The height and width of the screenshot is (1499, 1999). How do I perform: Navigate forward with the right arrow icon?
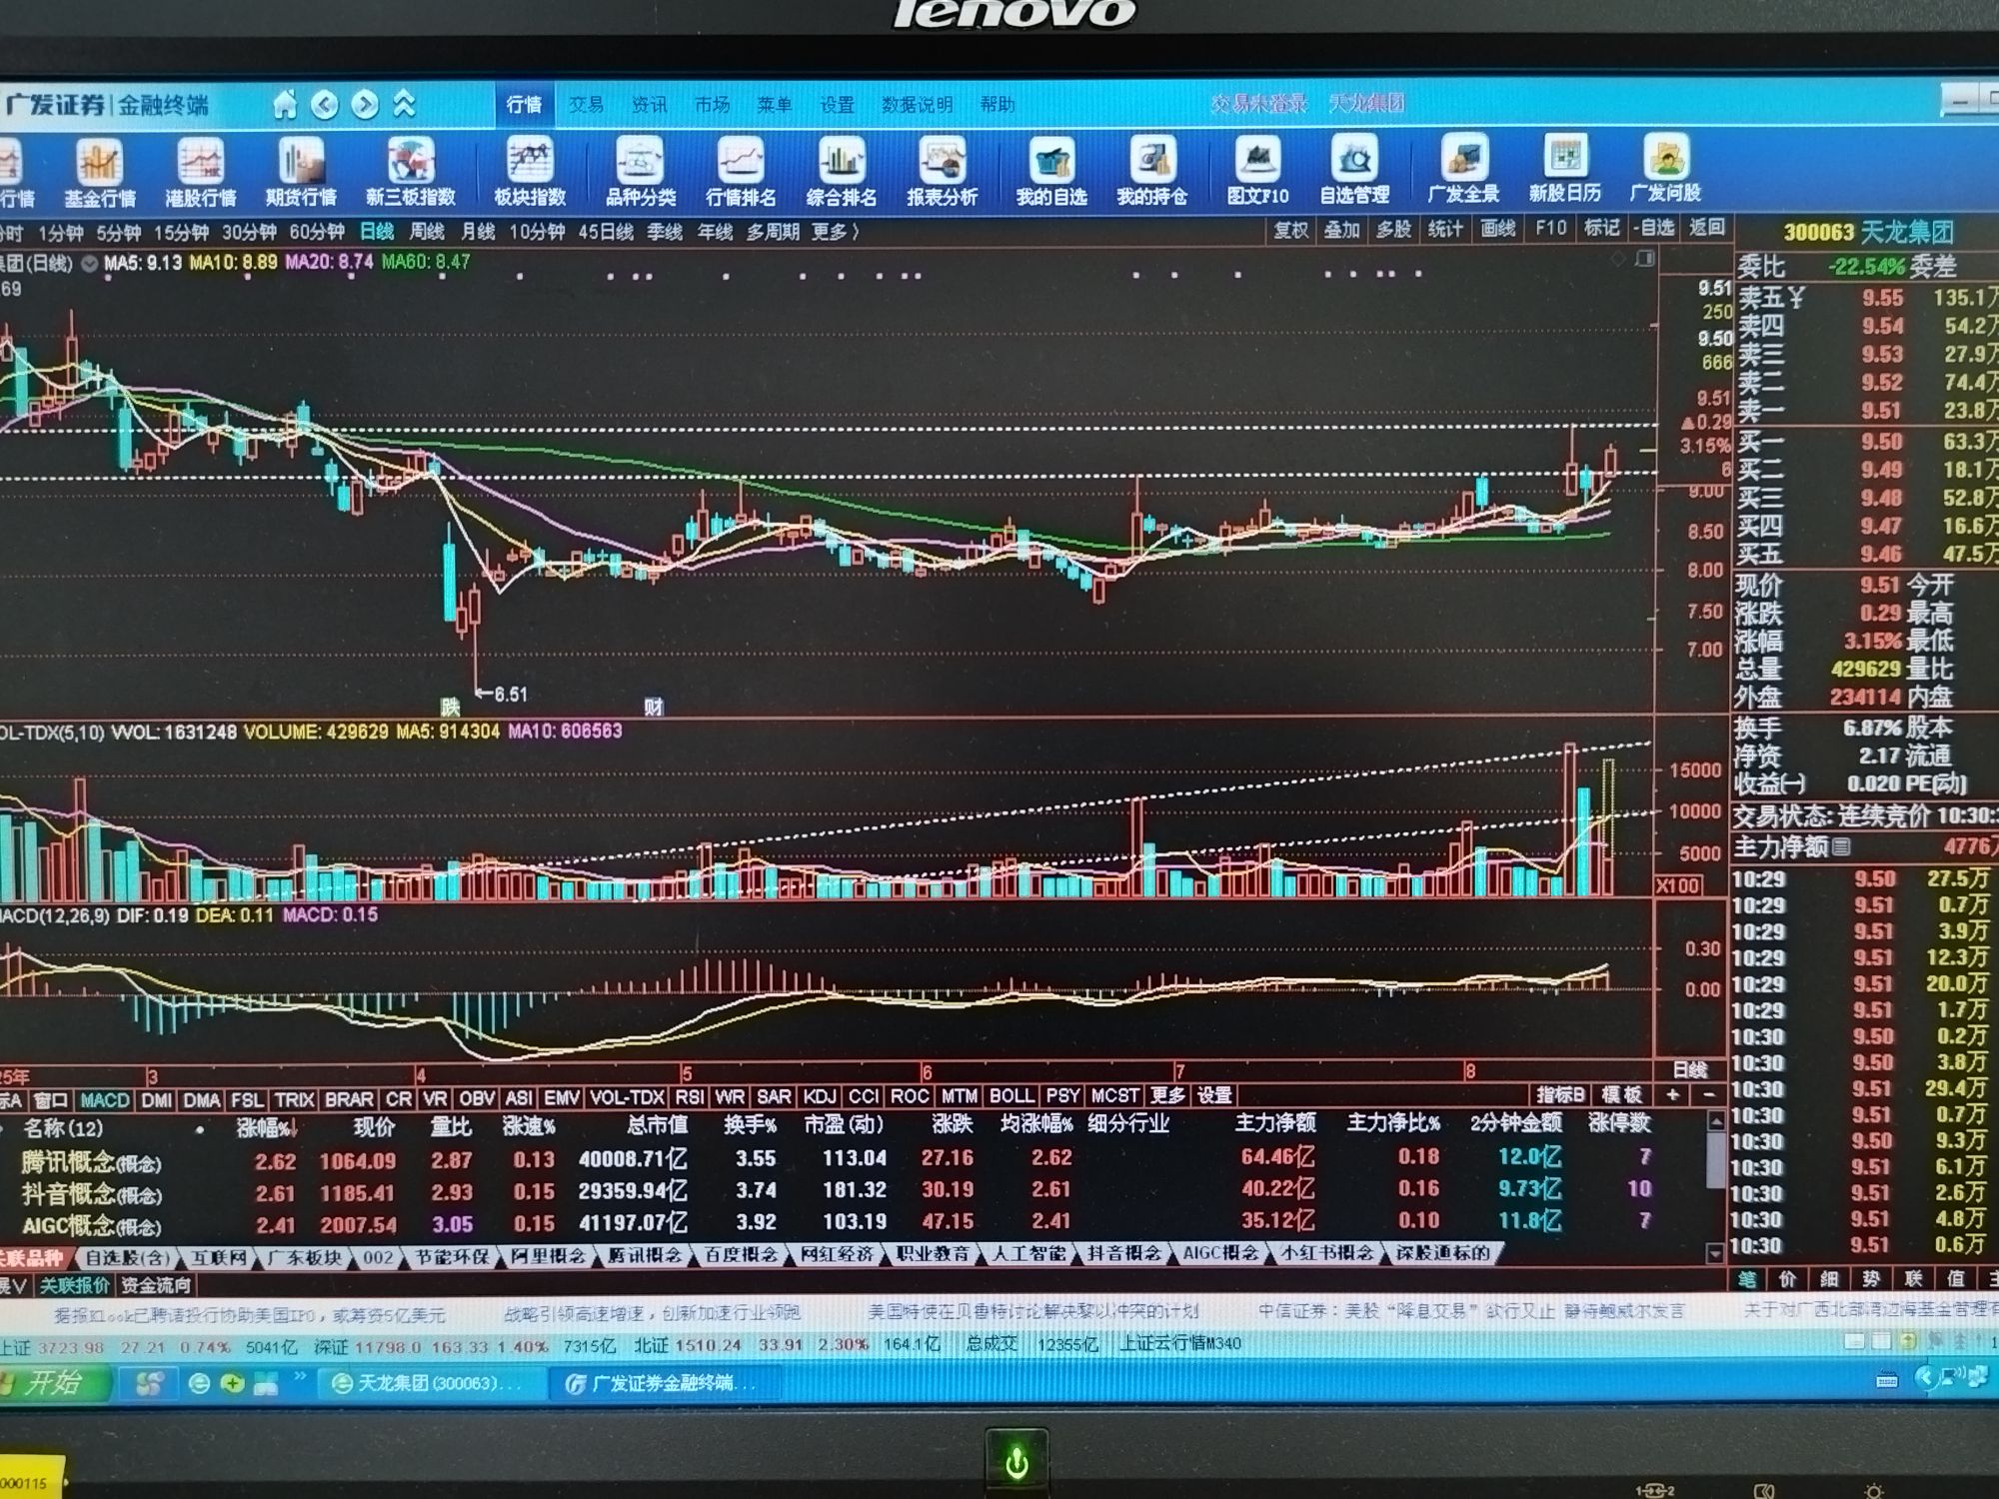(366, 104)
